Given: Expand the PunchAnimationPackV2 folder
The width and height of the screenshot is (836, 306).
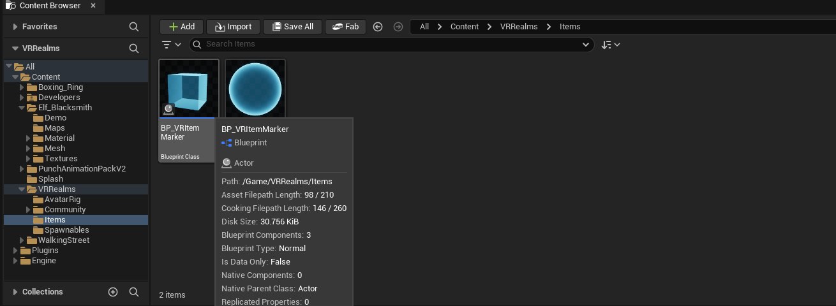Looking at the screenshot, I should tap(22, 169).
